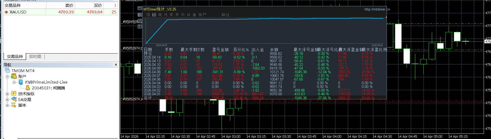Select account 20045031: 柯腾腾

[48, 88]
